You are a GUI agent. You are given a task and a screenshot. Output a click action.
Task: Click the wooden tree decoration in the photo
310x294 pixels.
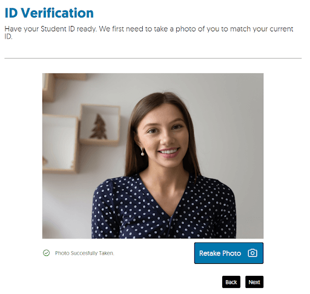[99, 127]
